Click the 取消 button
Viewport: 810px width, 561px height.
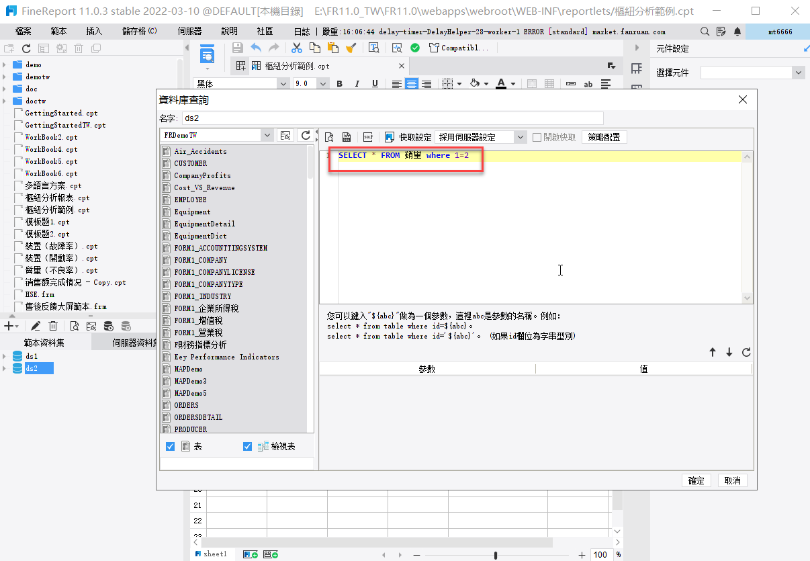pyautogui.click(x=732, y=480)
